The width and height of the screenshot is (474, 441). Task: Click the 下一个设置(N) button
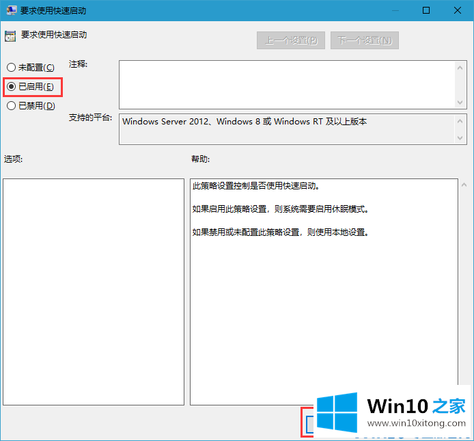click(x=365, y=40)
